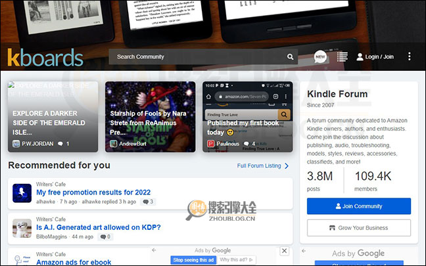
Task: Click Join Community button
Action: coord(359,206)
